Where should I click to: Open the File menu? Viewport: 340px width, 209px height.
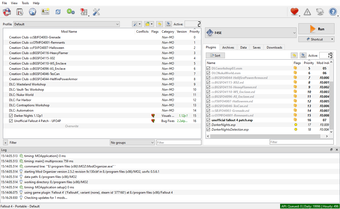tap(4, 3)
